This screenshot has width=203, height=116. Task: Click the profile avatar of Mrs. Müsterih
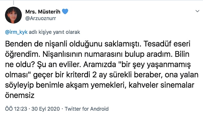tap(13, 15)
